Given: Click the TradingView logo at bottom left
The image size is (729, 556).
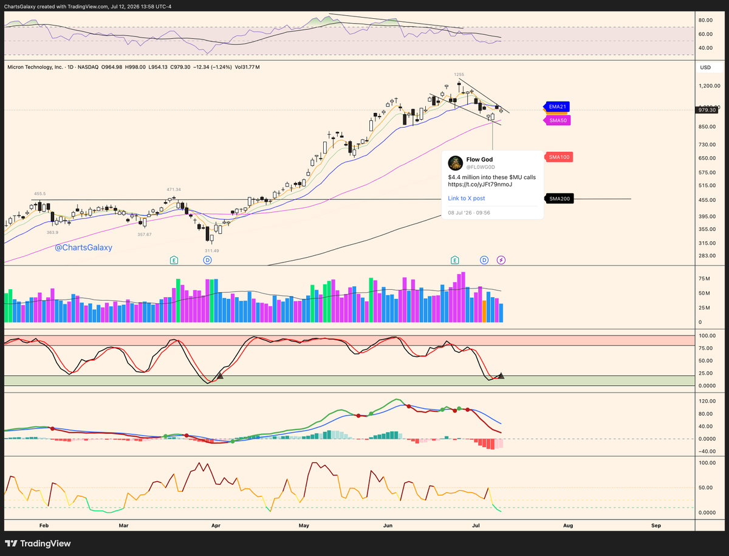Looking at the screenshot, I should pos(38,544).
